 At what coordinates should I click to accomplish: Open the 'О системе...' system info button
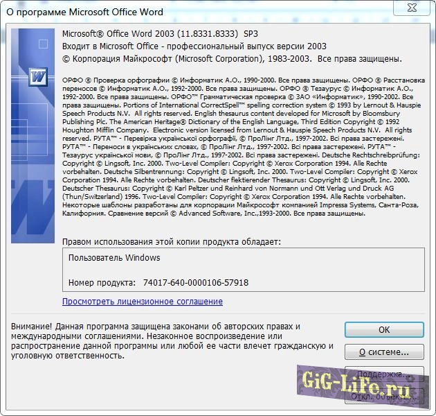click(x=384, y=352)
